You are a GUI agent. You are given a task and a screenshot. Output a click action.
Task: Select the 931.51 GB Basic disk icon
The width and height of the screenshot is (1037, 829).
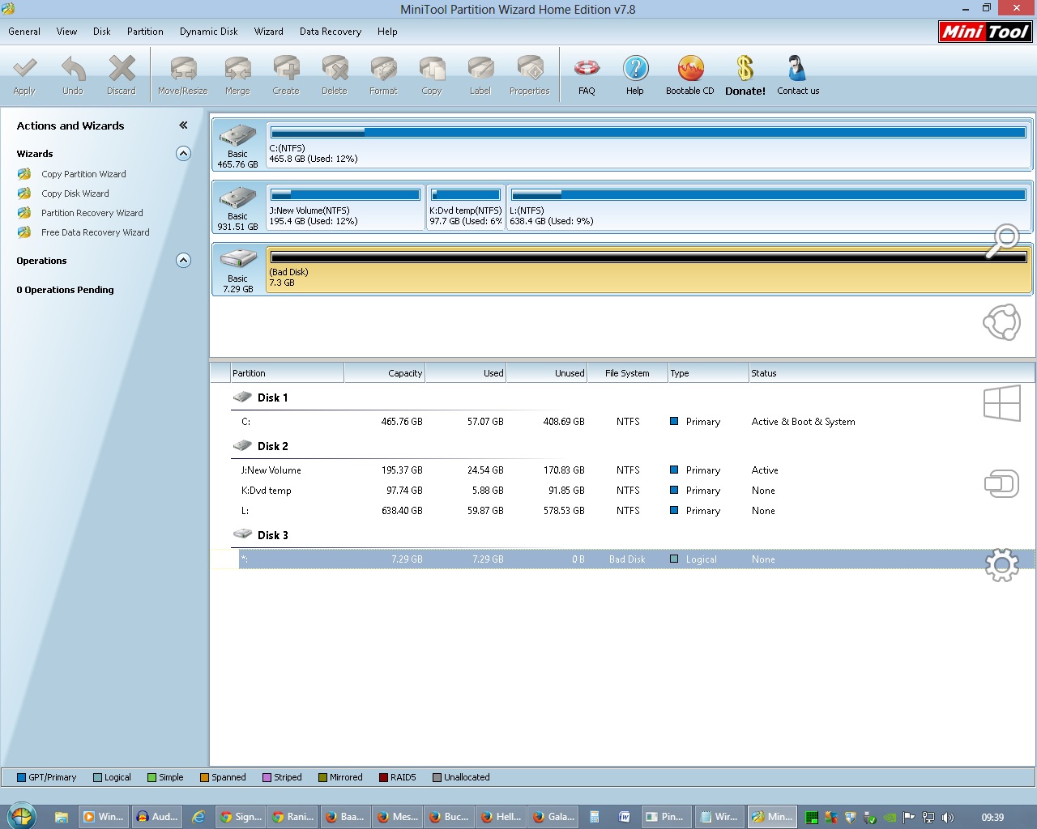tap(237, 198)
